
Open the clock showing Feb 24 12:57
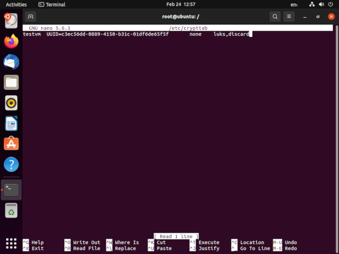pyautogui.click(x=181, y=5)
